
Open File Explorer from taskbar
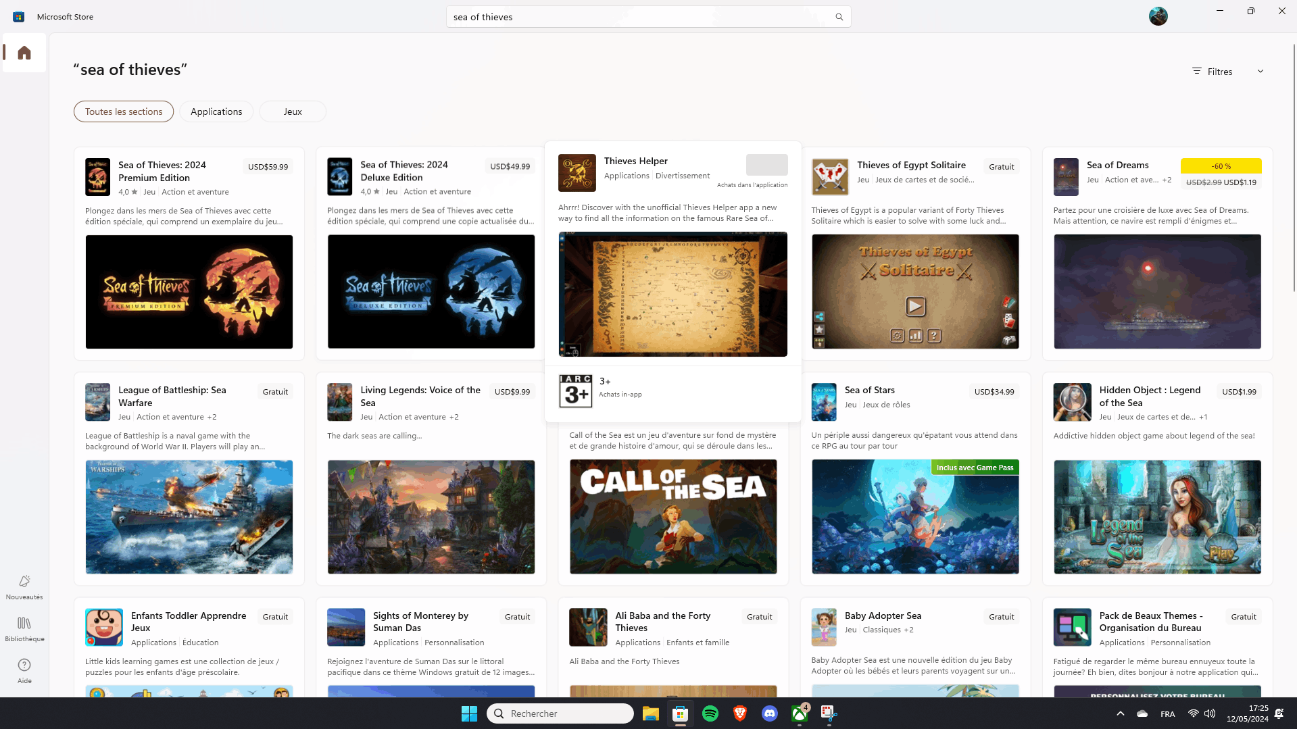point(650,713)
